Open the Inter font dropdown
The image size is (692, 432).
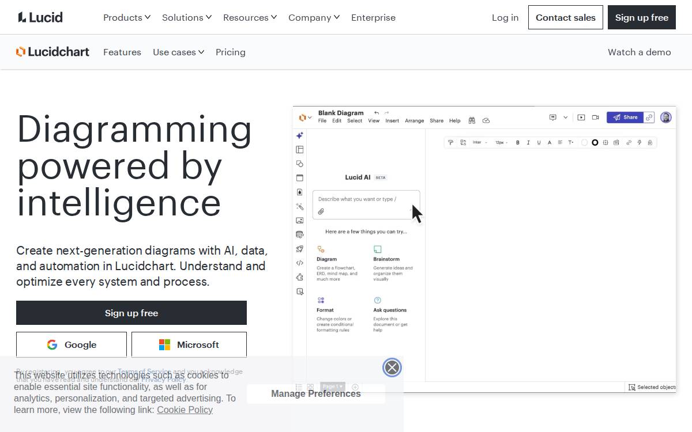[x=480, y=142]
